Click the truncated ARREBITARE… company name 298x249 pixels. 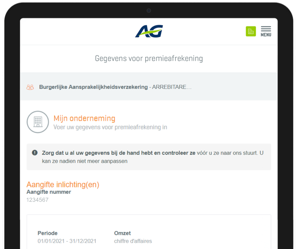point(172,87)
